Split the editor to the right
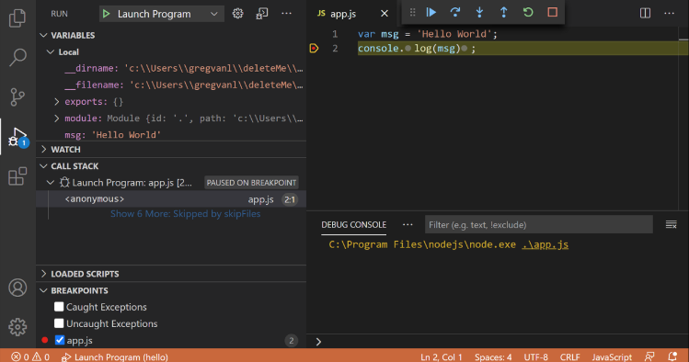Image resolution: width=689 pixels, height=362 pixels. [x=645, y=13]
